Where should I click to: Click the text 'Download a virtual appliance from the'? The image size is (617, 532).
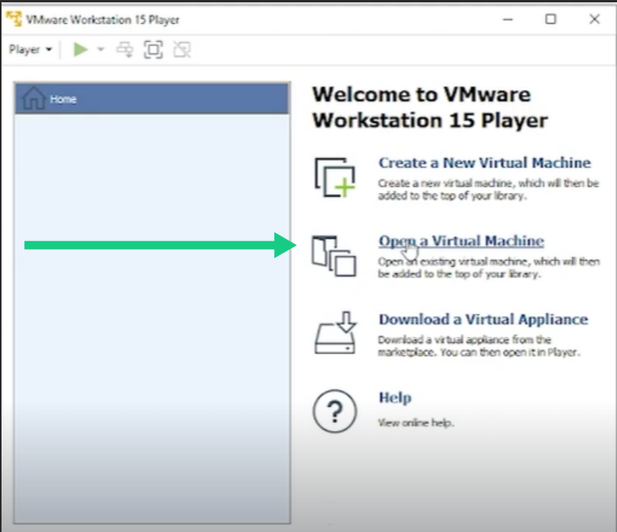[x=464, y=340]
